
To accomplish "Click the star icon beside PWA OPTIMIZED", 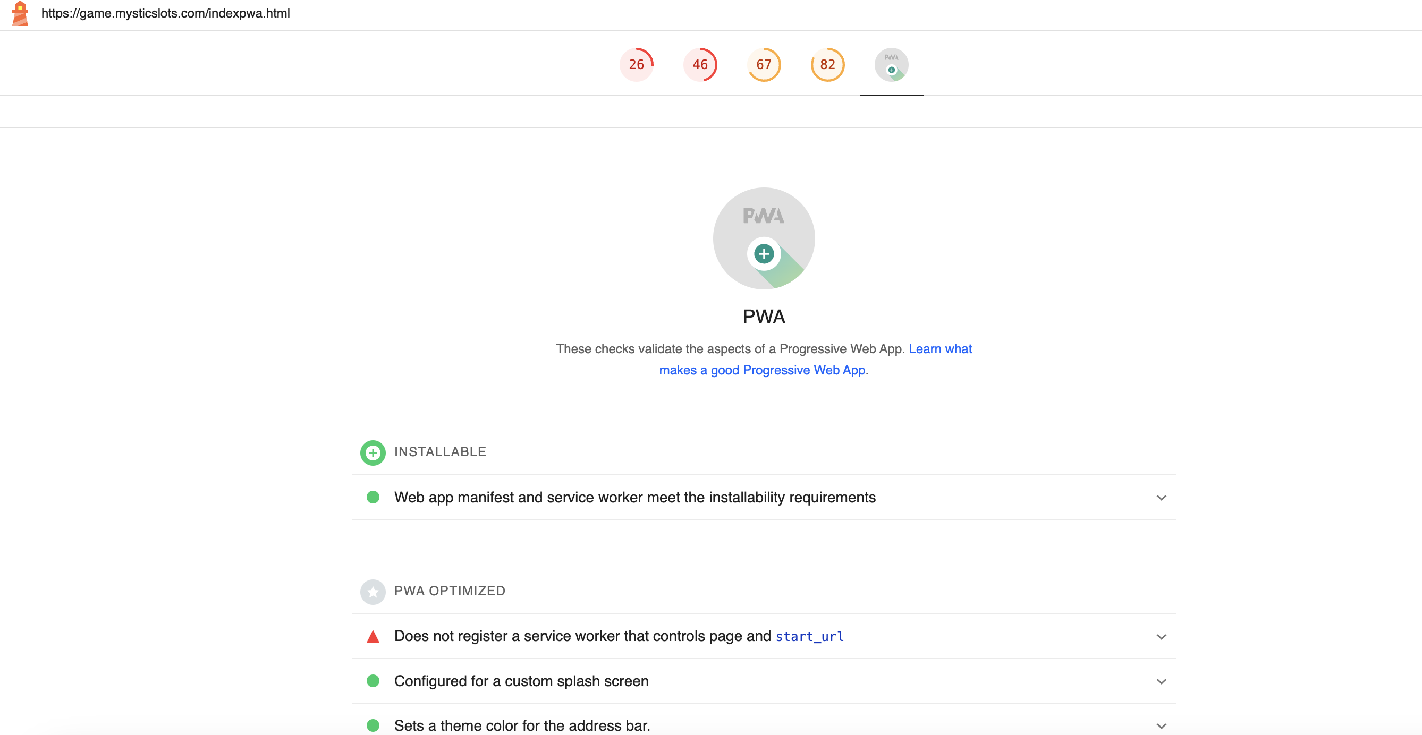I will [374, 592].
